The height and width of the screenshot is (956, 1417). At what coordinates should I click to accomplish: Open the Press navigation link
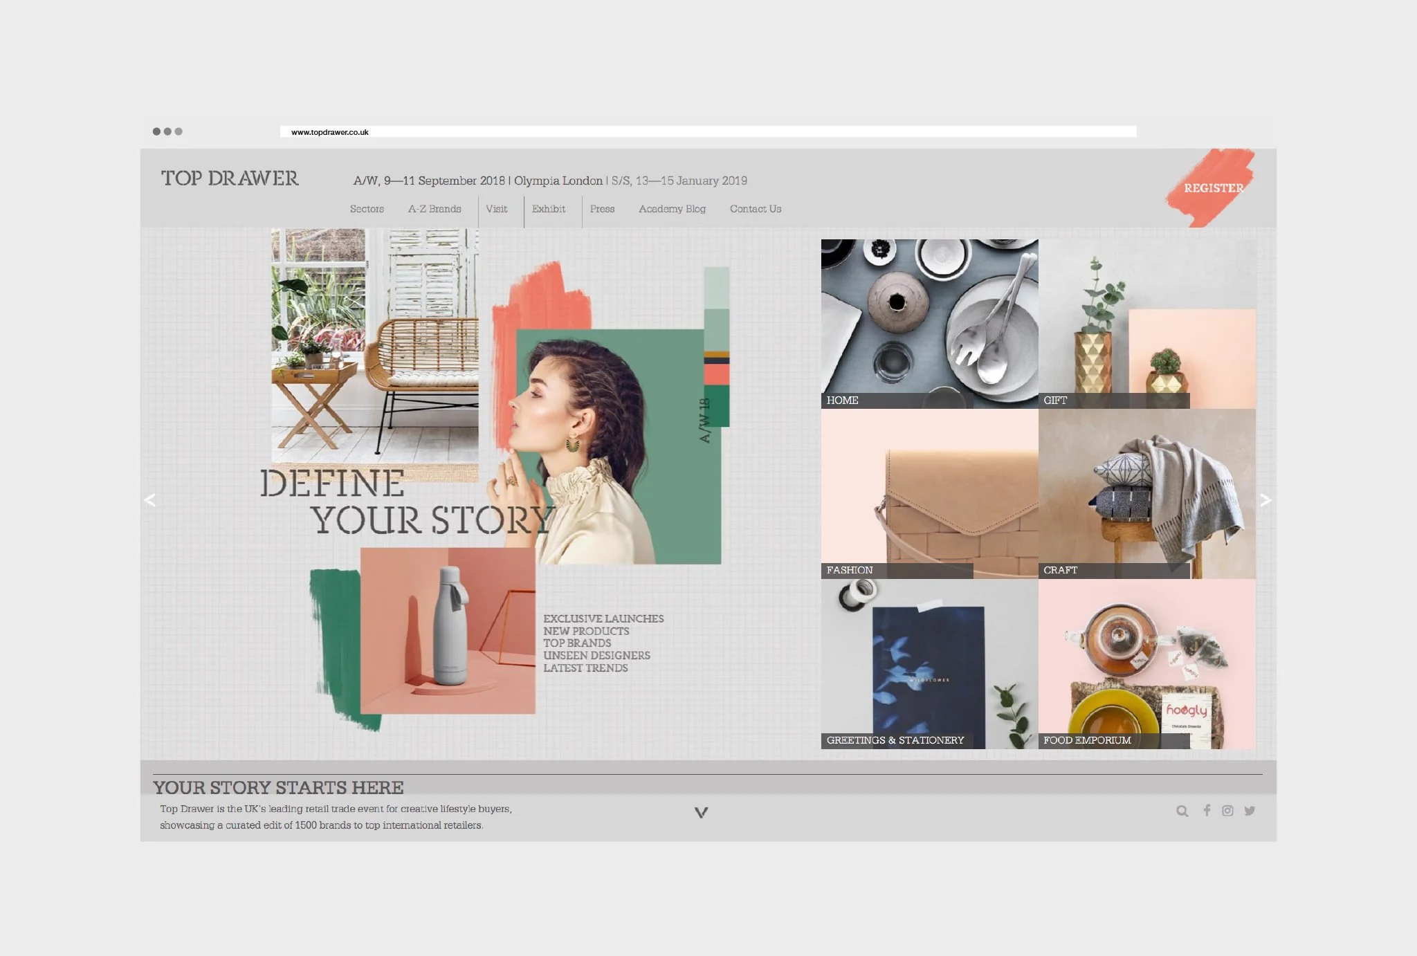[x=602, y=209]
